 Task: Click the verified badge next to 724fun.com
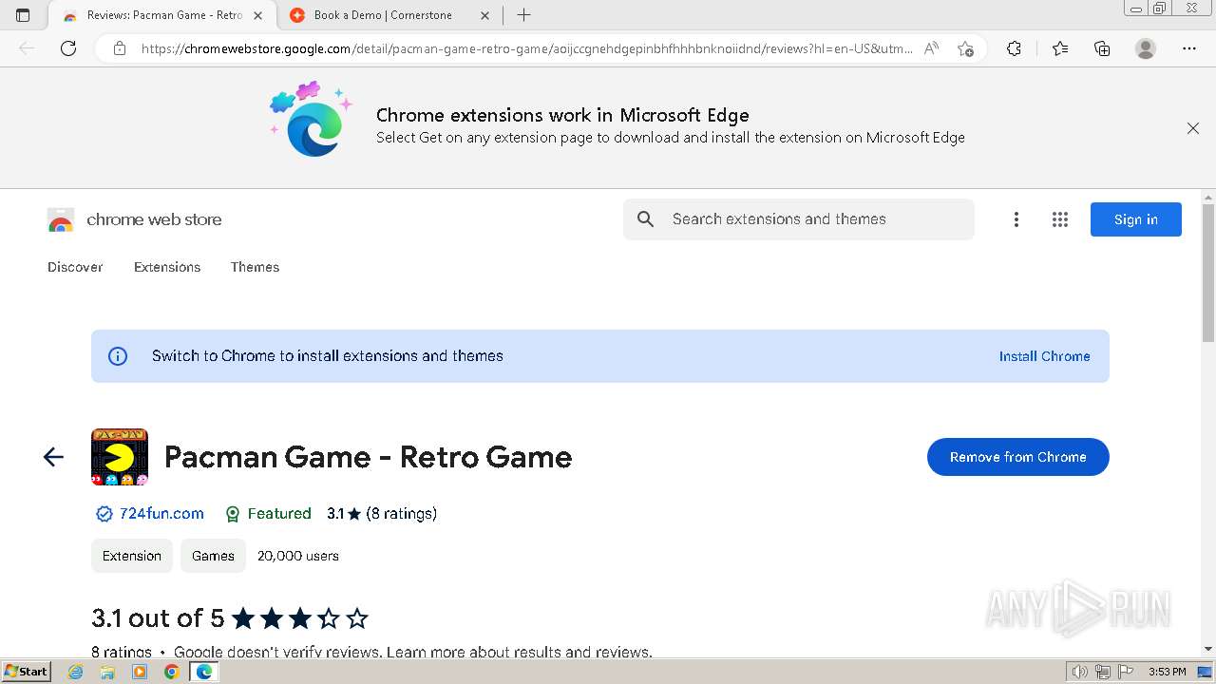coord(104,514)
